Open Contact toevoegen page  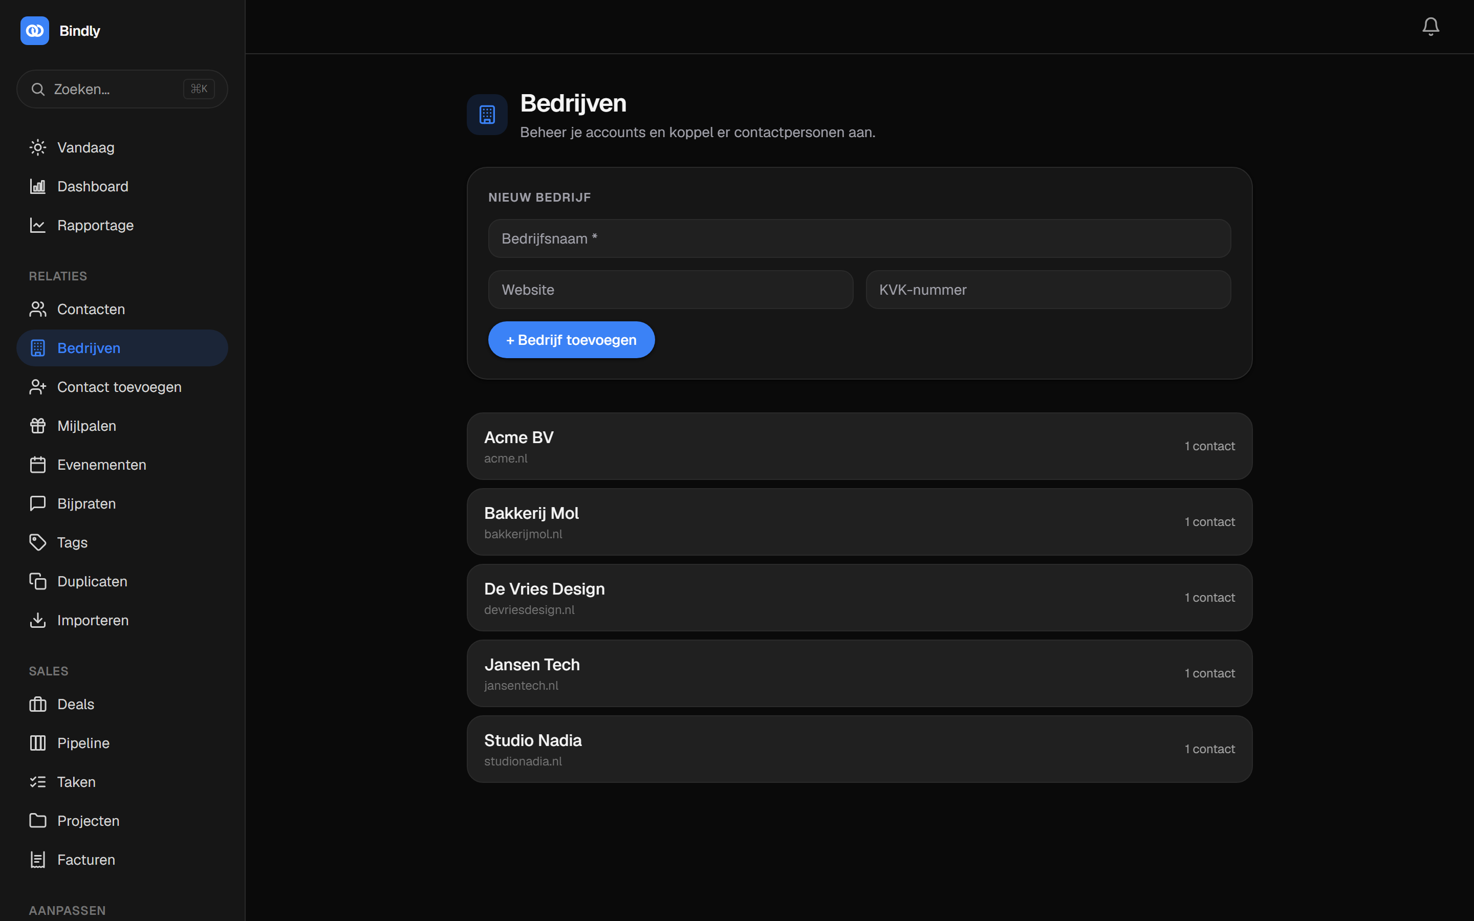click(x=122, y=387)
